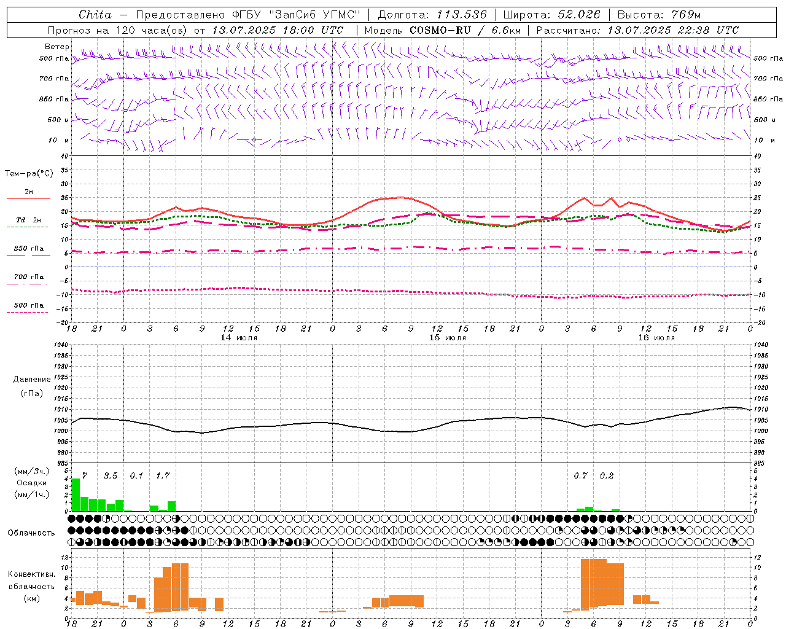Click the "(мм/1ч.)" precipitation unit label
The width and height of the screenshot is (786, 629).
tap(32, 494)
